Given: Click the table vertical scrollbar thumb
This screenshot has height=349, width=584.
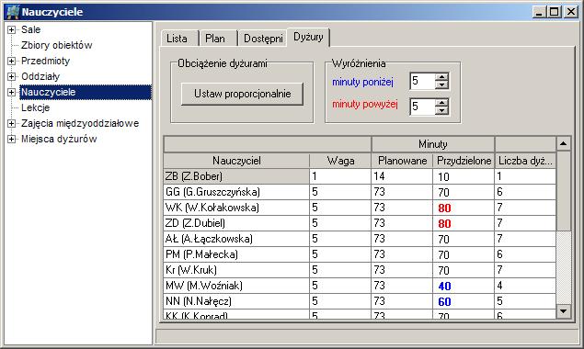Looking at the screenshot, I should point(564,191).
